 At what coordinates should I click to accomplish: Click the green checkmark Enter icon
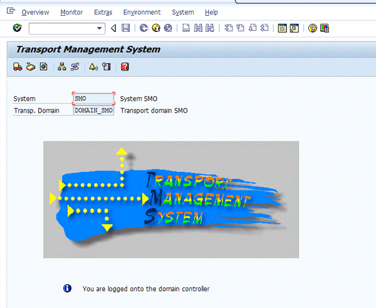18,28
